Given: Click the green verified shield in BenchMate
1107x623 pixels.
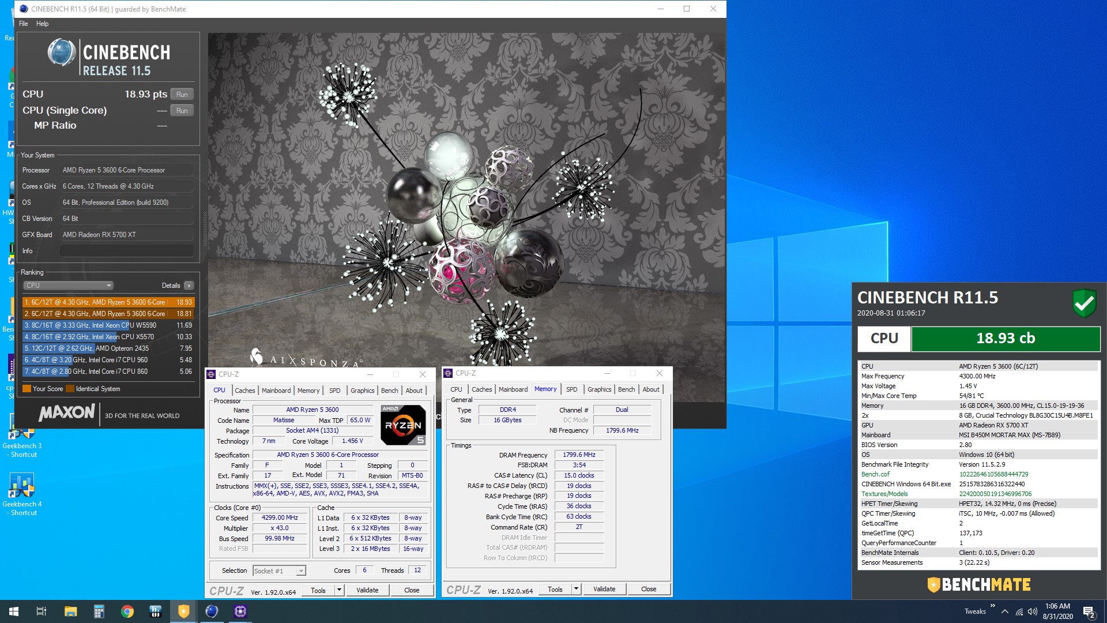Looking at the screenshot, I should [x=1084, y=303].
